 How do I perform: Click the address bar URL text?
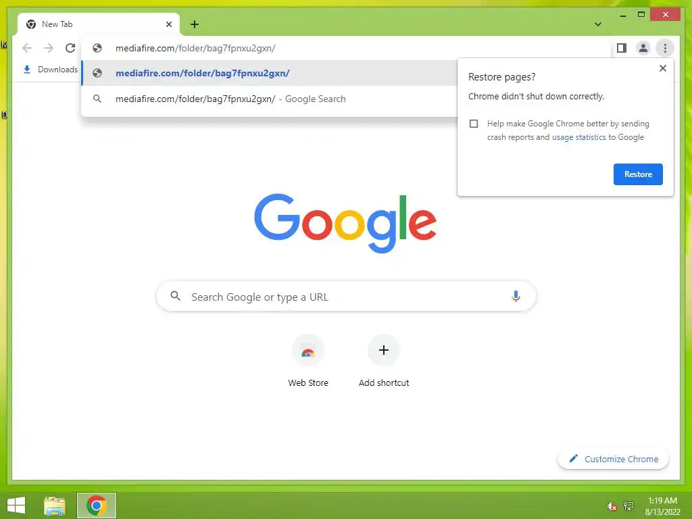tap(195, 48)
